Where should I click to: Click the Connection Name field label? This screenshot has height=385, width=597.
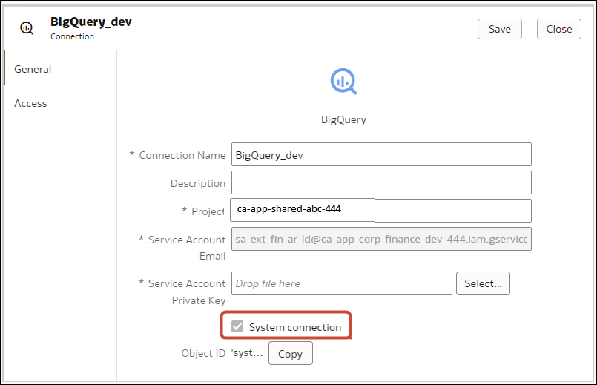[x=182, y=155]
